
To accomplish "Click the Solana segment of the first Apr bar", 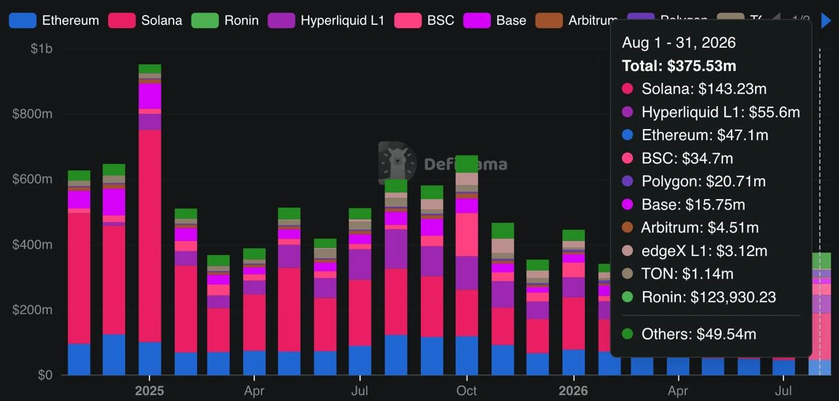I will pyautogui.click(x=254, y=322).
